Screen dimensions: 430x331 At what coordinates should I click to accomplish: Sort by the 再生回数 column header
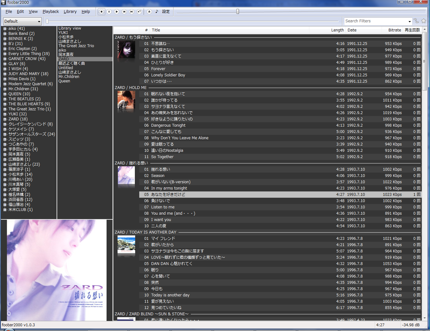[x=412, y=30]
